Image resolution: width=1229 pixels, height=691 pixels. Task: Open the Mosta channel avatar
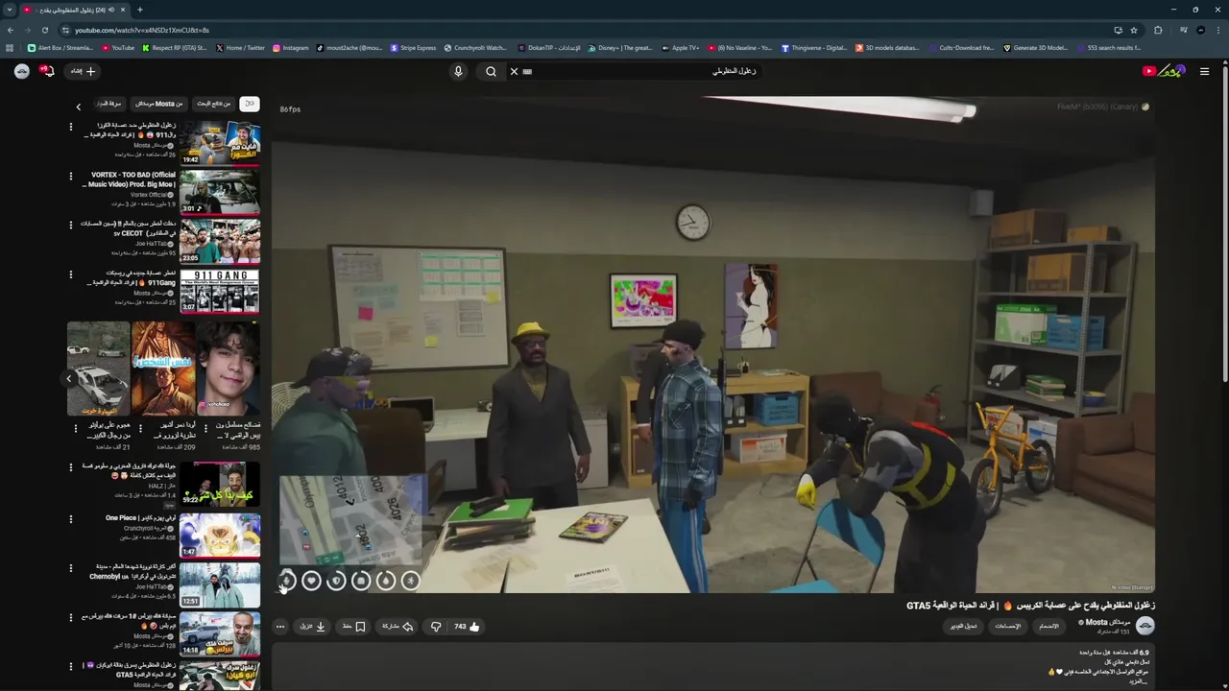tap(1145, 627)
